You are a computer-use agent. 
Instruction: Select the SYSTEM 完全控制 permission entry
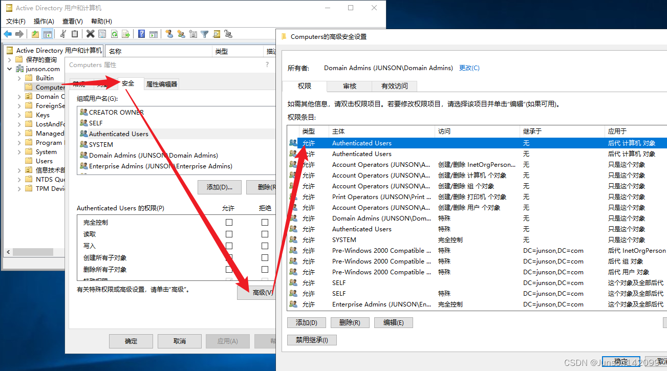(x=477, y=239)
